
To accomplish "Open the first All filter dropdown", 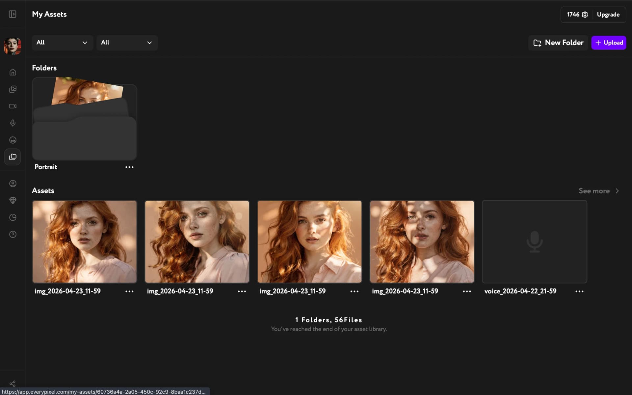I will 62,42.
